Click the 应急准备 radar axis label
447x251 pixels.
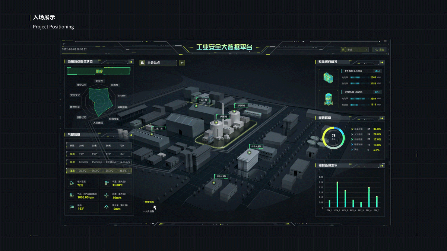click(x=114, y=119)
